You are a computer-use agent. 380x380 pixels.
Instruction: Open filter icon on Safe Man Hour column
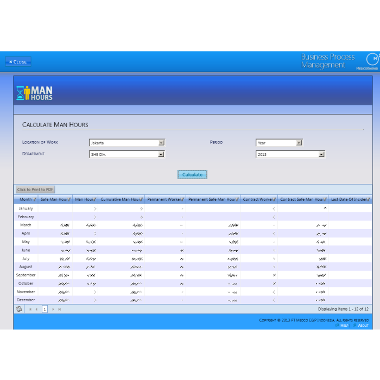click(x=69, y=200)
